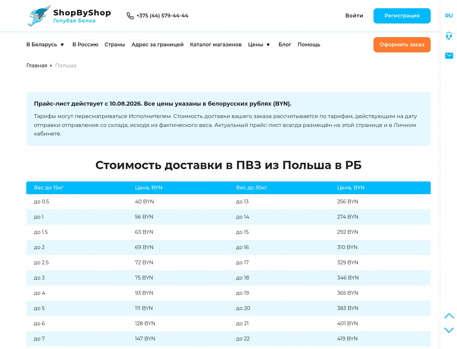Select the до 13 weight cell

coord(242,202)
